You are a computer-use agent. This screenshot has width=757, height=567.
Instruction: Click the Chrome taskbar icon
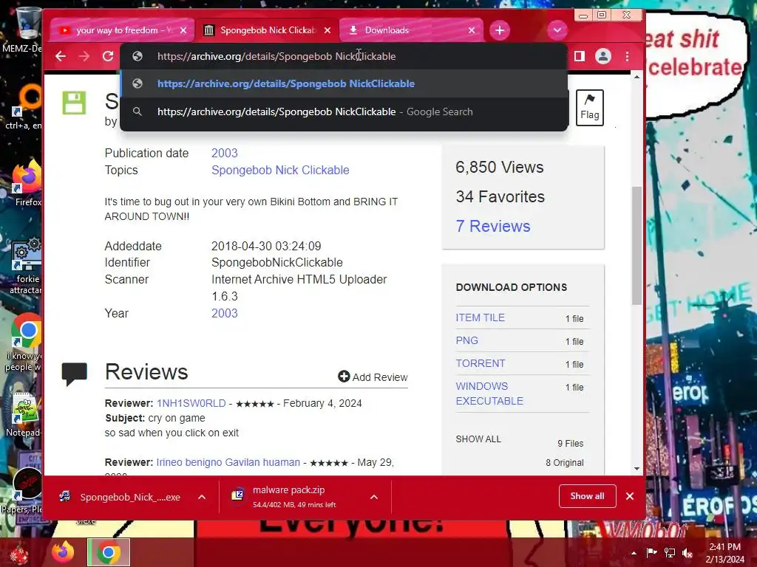point(109,552)
